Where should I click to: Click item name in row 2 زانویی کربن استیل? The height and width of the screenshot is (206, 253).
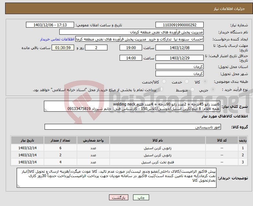click(x=158, y=155)
